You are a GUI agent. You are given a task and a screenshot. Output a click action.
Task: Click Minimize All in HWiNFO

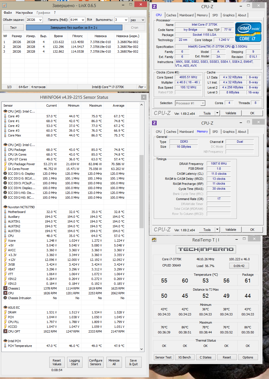(114, 362)
